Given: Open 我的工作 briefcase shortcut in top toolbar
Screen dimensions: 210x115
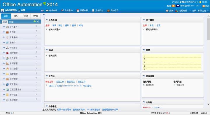Looking at the screenshot, I should coord(108,11).
